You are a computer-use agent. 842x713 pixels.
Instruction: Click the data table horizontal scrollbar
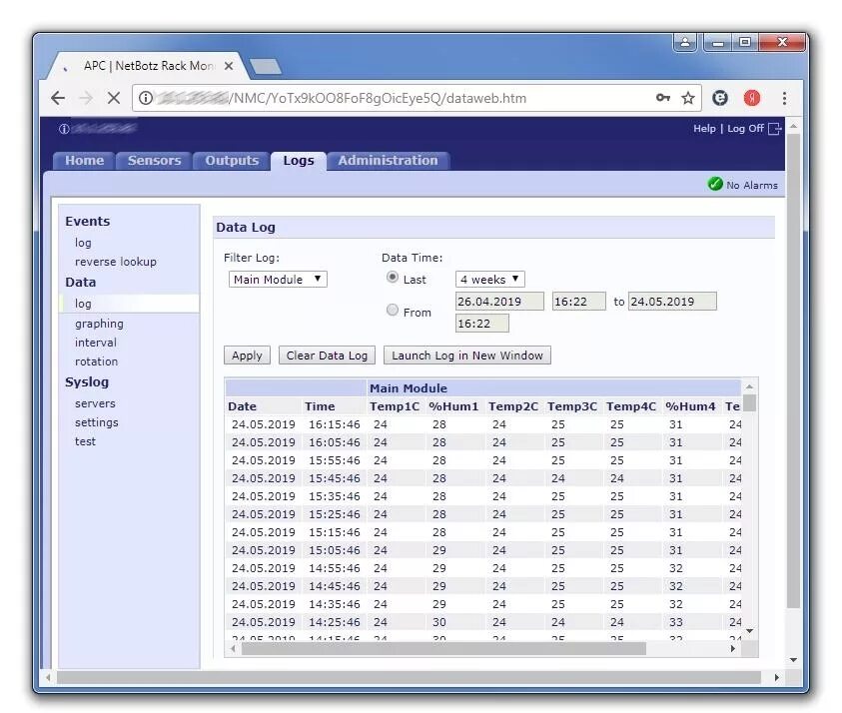click(x=443, y=648)
